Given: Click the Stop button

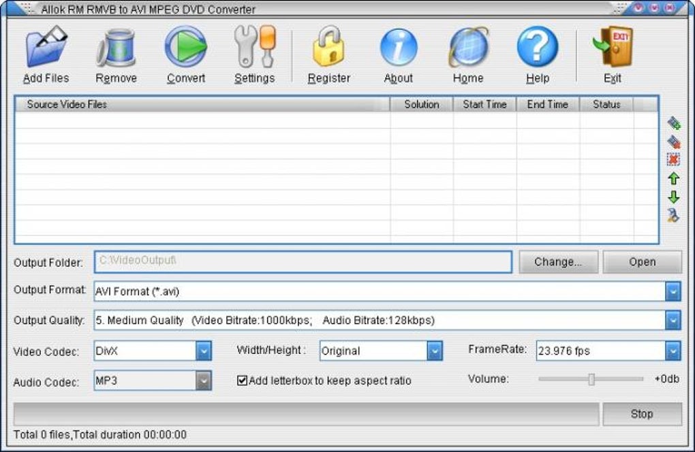Looking at the screenshot, I should 642,414.
